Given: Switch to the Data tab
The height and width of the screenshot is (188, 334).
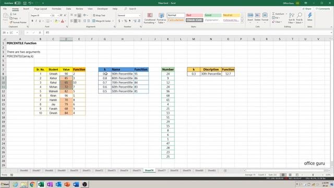Looking at the screenshot, I should point(68,9).
